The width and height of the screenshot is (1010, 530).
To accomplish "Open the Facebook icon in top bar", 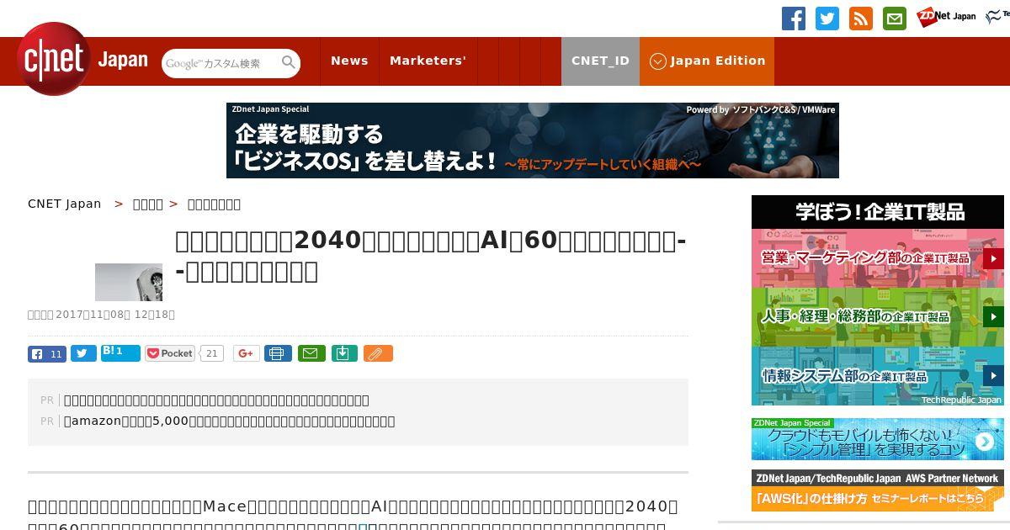I will (x=794, y=19).
